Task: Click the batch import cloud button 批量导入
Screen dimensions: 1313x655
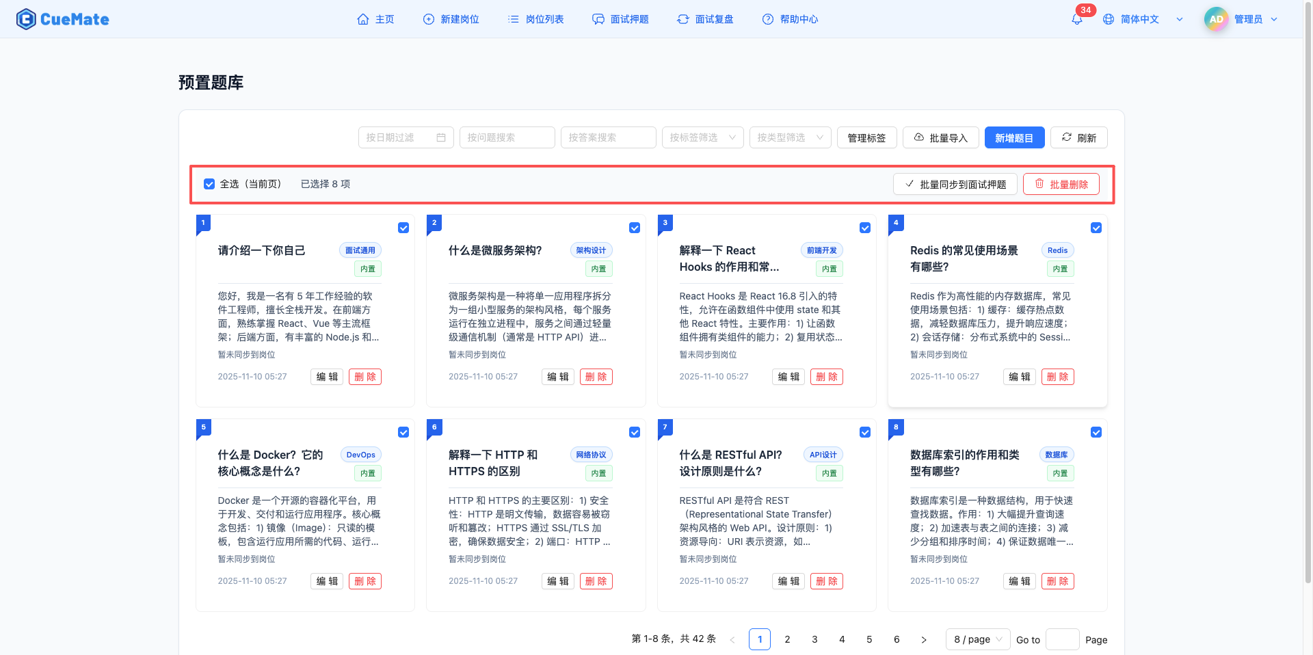Action: point(940,137)
